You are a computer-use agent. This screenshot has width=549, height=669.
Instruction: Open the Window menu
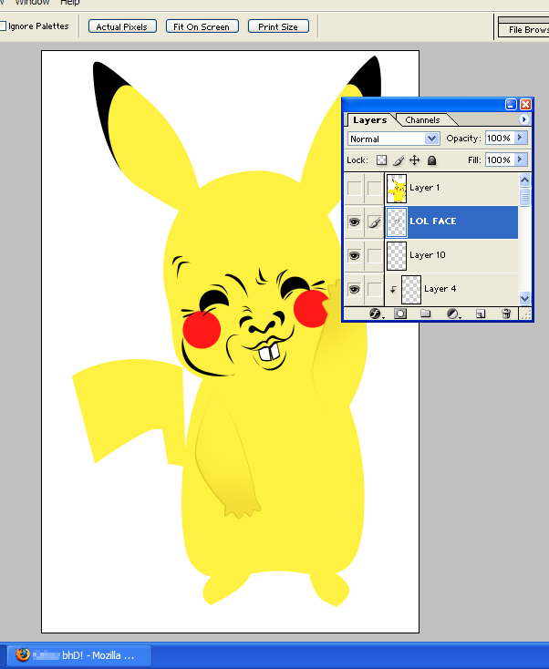click(32, 3)
